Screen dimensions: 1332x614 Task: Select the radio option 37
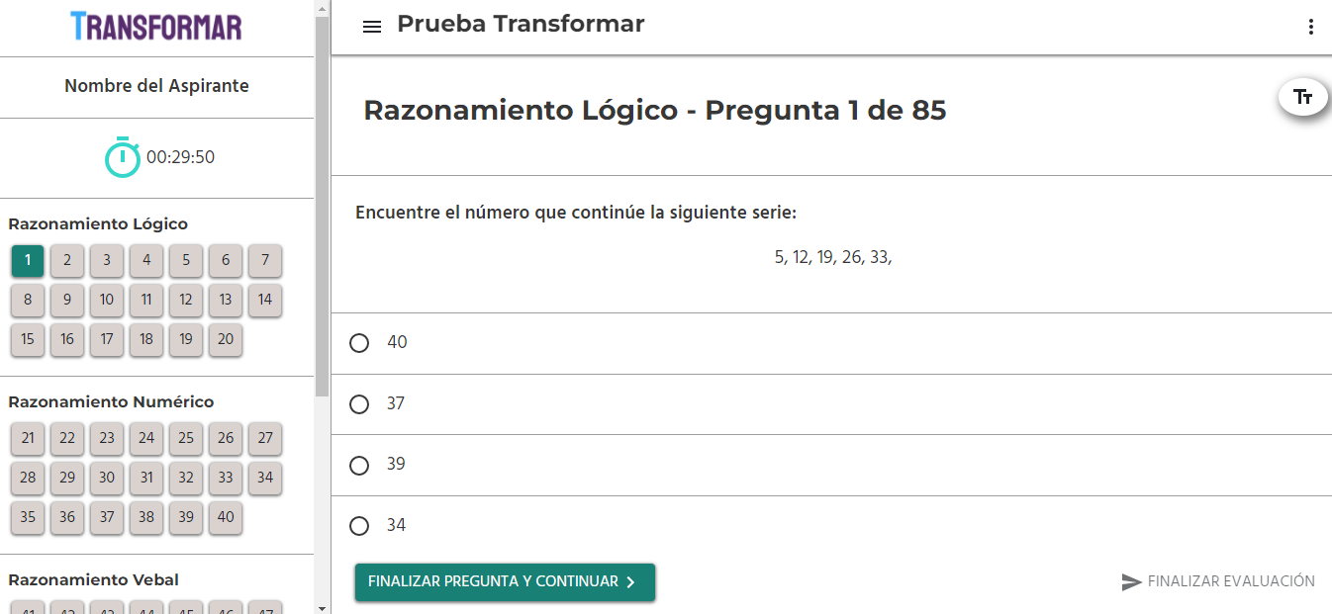[x=359, y=404]
